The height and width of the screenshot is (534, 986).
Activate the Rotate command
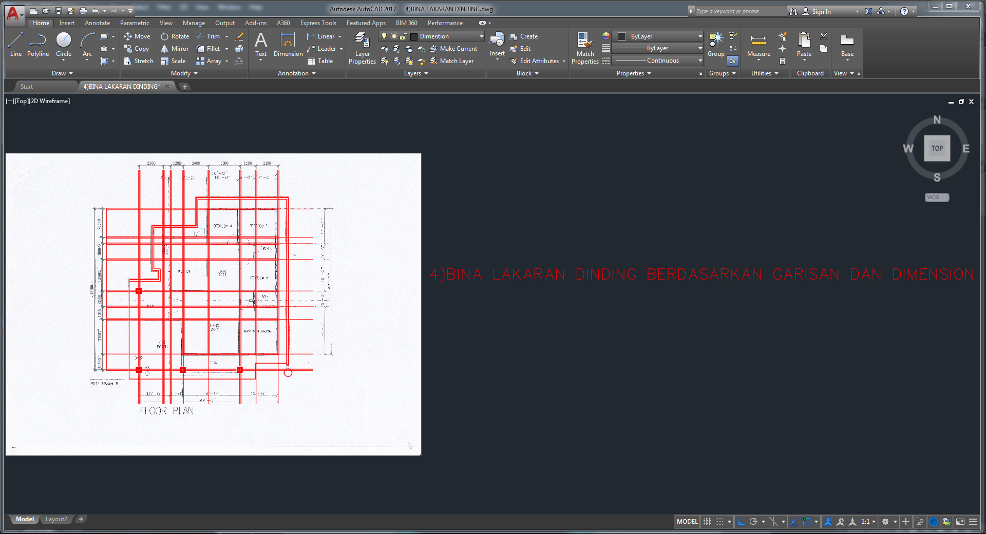point(175,36)
